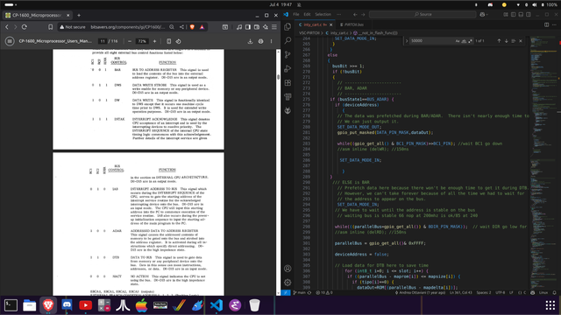Zoom in the PDF with plus button
The image size is (561, 315).
tap(154, 41)
